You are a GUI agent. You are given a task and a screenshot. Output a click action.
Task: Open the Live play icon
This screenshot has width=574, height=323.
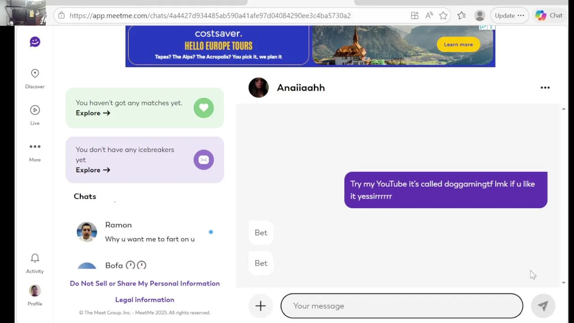[x=35, y=110]
